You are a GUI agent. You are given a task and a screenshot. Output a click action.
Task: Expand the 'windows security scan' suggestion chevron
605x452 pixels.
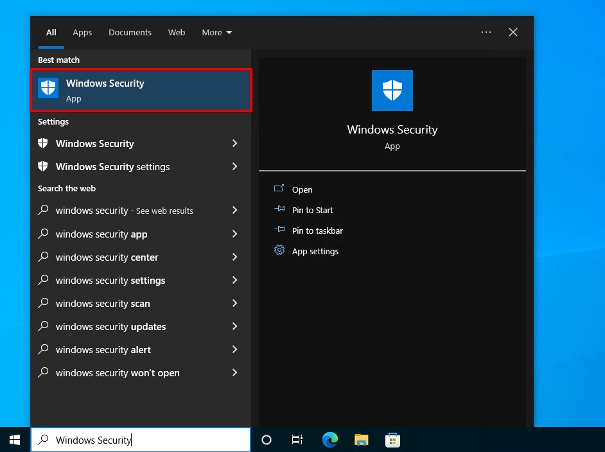tap(234, 303)
